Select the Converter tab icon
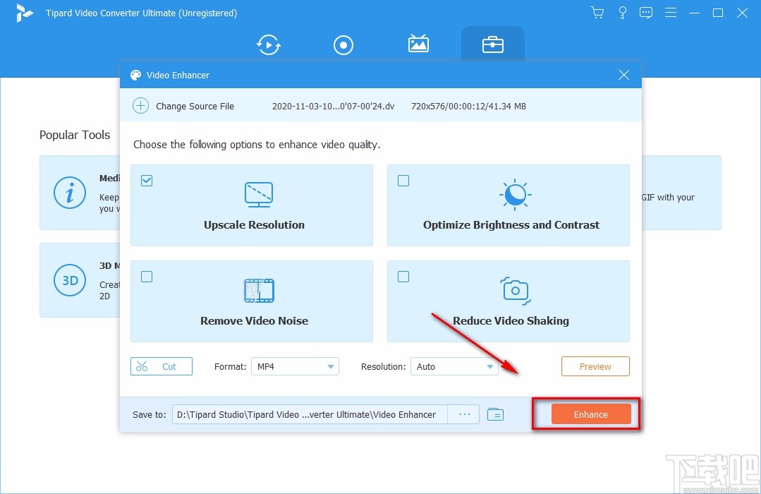Viewport: 761px width, 494px height. [268, 44]
